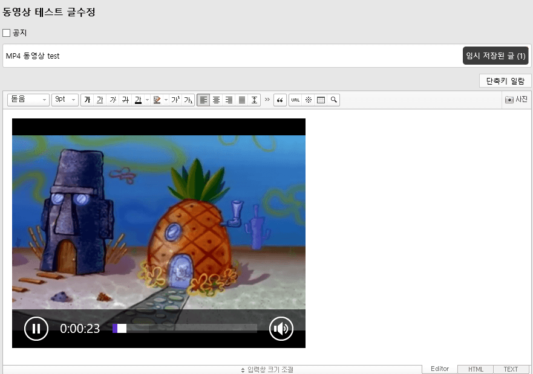This screenshot has height=374, width=533.
Task: Open the 돋움 font family dropdown
Action: (x=28, y=100)
